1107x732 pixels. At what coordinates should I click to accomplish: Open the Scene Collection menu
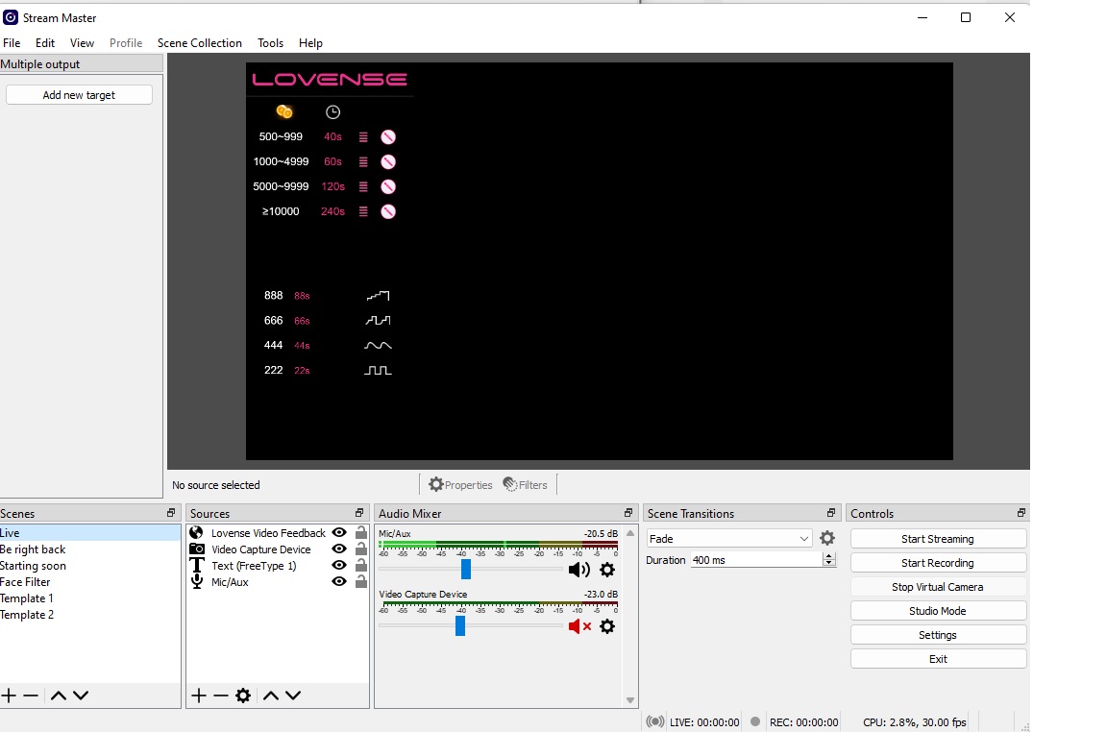[x=200, y=43]
